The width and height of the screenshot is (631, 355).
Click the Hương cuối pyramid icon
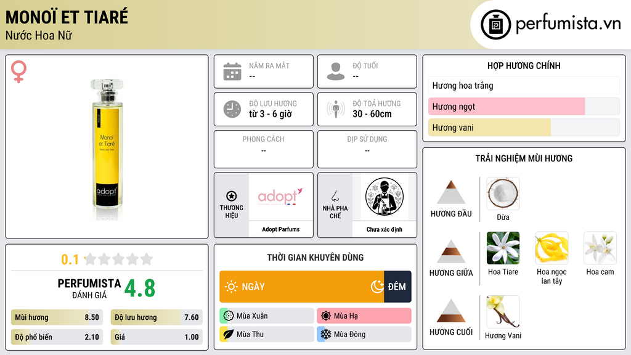[451, 311]
